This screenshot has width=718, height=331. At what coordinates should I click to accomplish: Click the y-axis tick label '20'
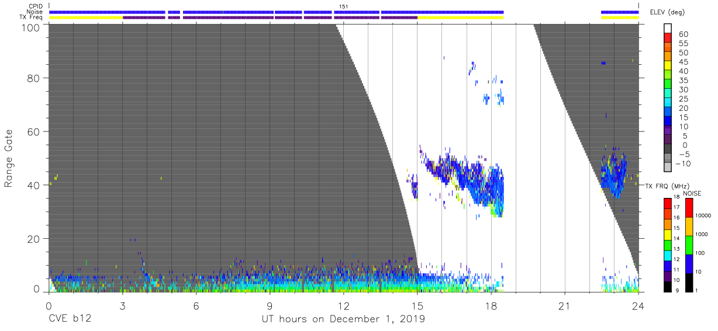(x=33, y=239)
